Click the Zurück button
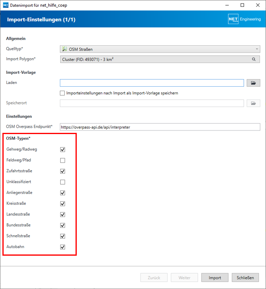Viewport: 266px width, 289px height. pos(154,278)
